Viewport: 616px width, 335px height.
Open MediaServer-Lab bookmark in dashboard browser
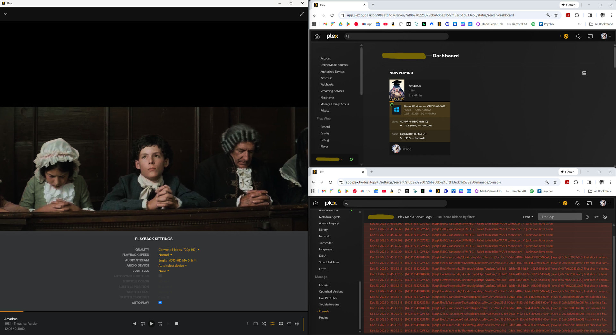click(x=490, y=24)
